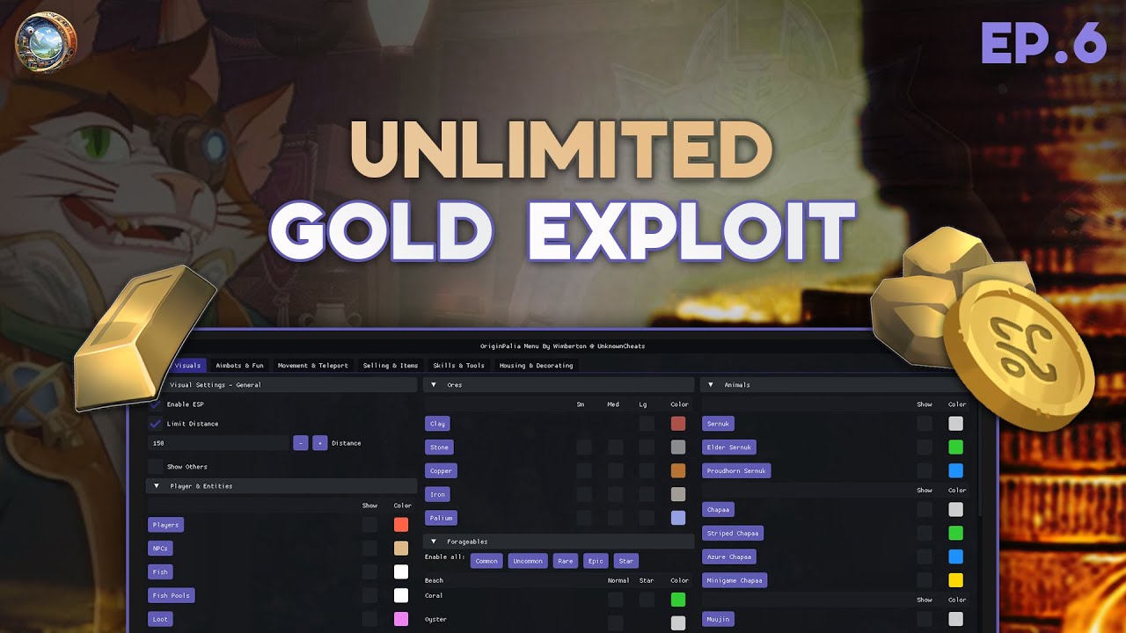
Task: Open the Housing & Decorating tab
Action: click(536, 365)
